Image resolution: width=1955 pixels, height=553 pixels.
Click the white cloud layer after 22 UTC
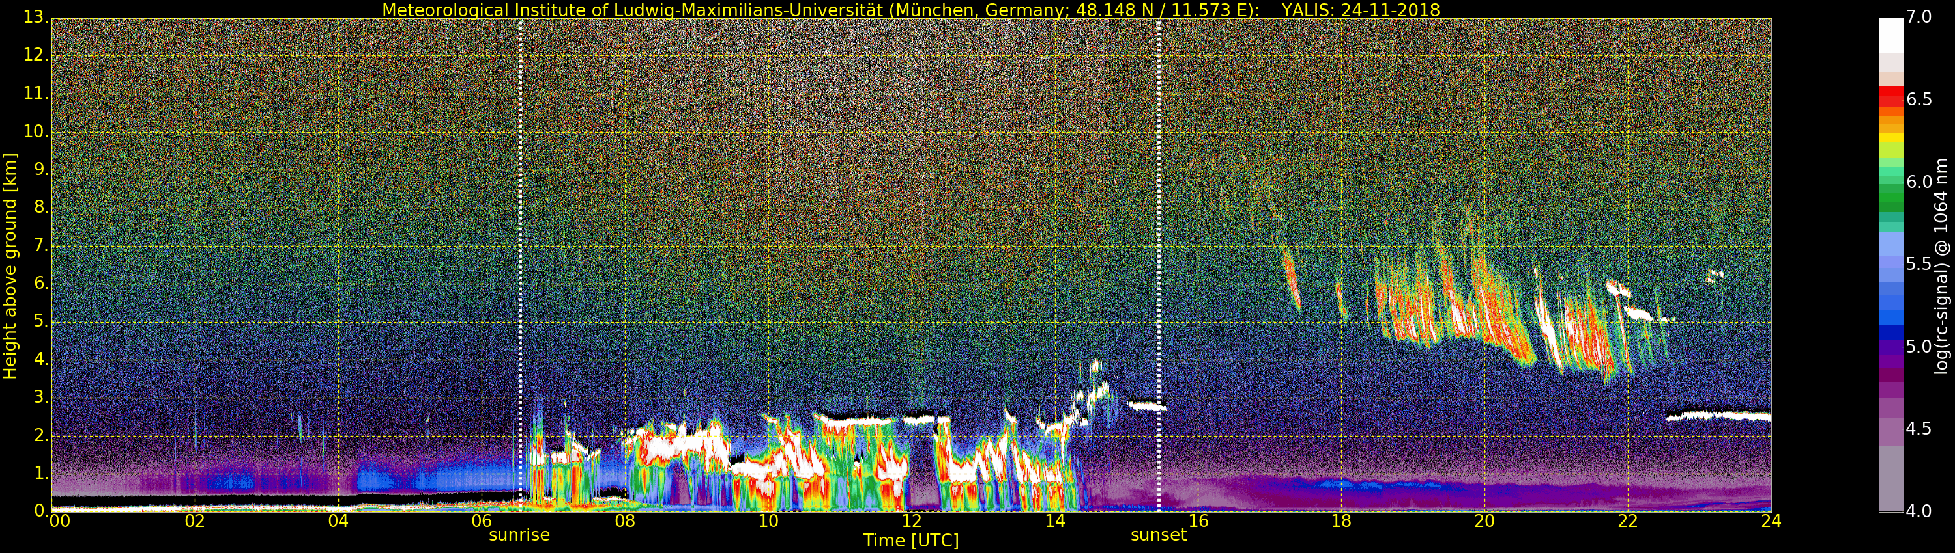point(1719,416)
